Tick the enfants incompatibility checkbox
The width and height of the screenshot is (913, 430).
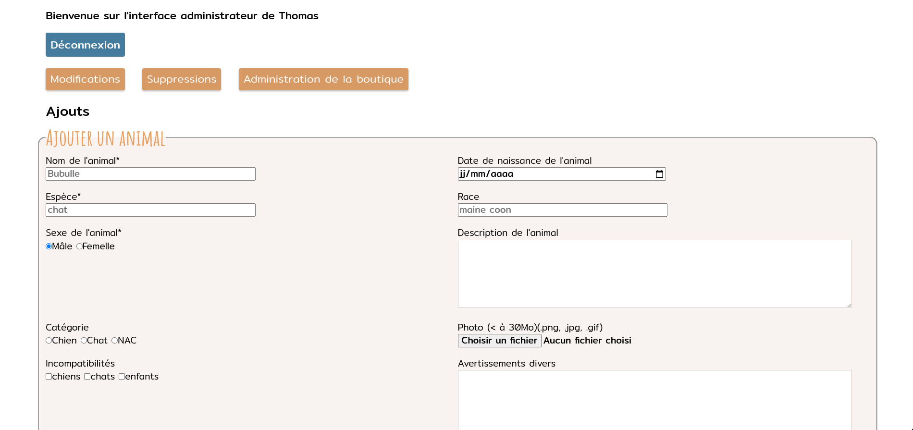tap(122, 377)
